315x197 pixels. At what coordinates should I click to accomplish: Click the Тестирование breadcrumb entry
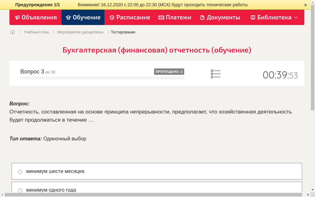coord(123,32)
